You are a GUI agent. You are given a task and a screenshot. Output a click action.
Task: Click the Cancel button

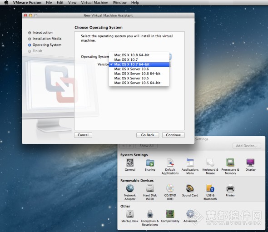[83, 135]
